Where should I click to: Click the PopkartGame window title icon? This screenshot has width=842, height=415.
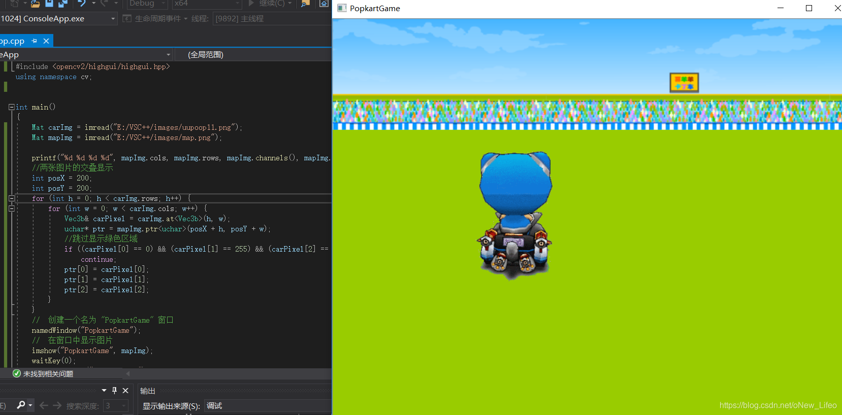pos(342,8)
